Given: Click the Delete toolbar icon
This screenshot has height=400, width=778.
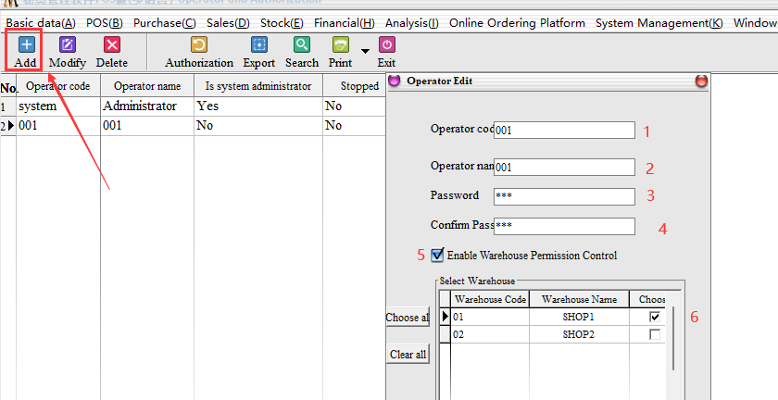Looking at the screenshot, I should point(111,44).
